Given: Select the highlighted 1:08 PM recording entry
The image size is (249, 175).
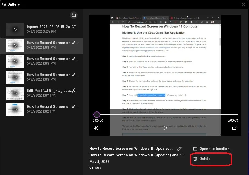Looking at the screenshot, I should coord(52,45).
